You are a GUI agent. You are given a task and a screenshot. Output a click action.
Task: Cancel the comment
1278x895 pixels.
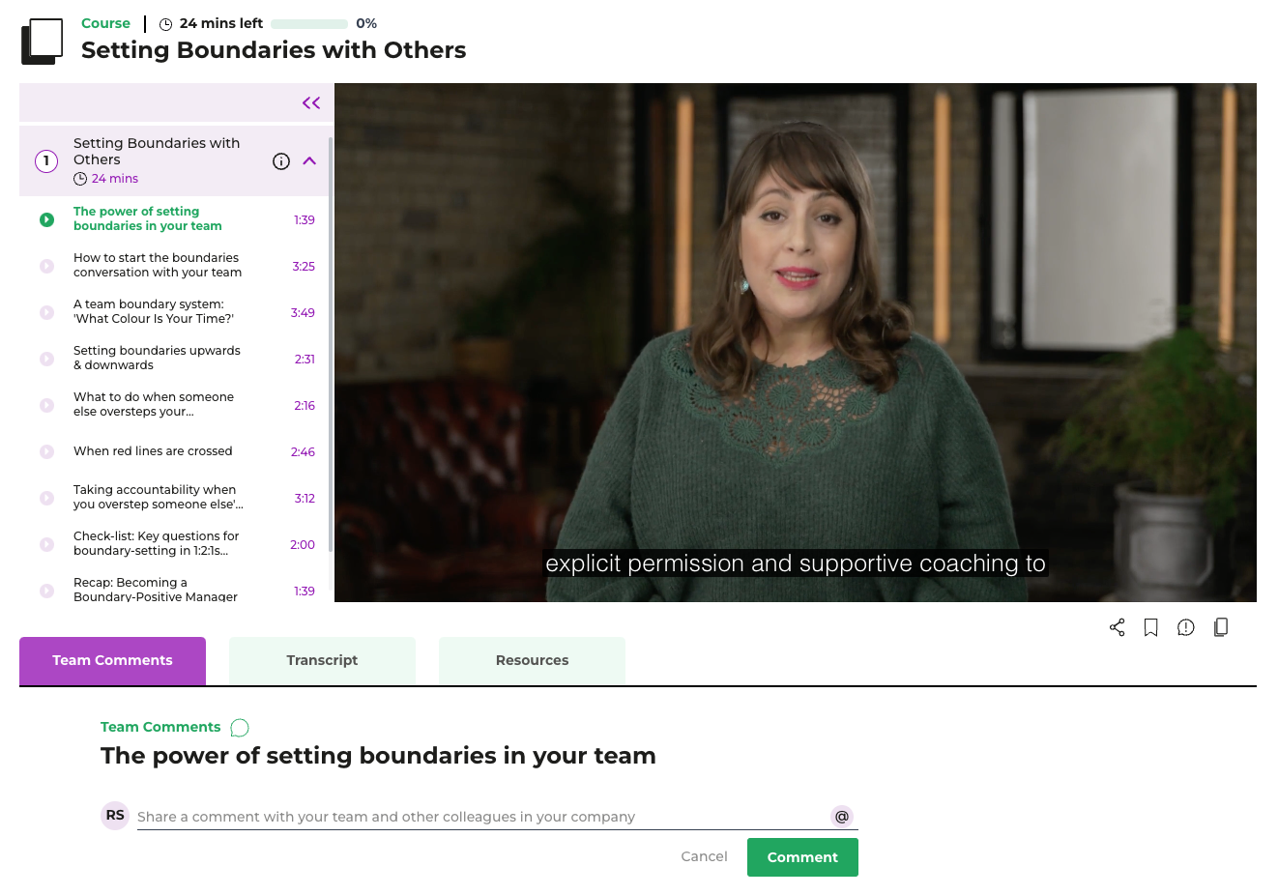coord(704,856)
